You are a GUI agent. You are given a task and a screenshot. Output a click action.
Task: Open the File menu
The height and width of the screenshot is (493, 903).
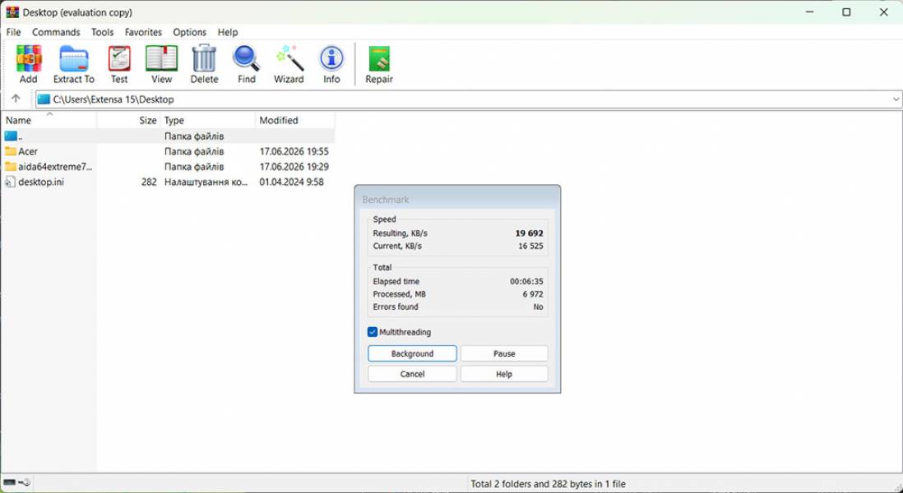(13, 32)
